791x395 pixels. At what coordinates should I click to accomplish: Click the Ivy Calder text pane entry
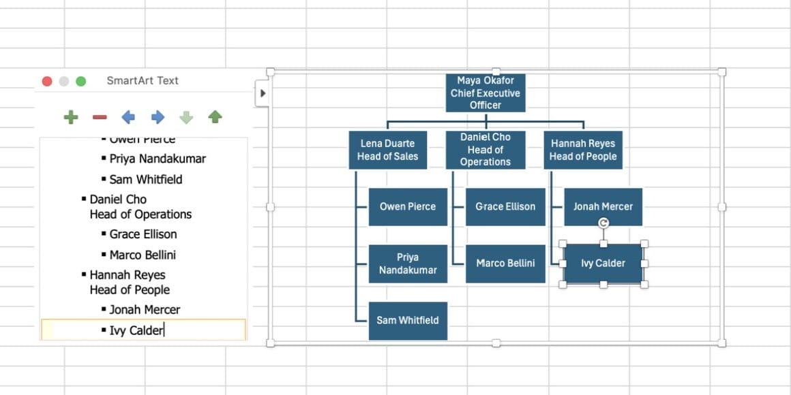pos(144,330)
